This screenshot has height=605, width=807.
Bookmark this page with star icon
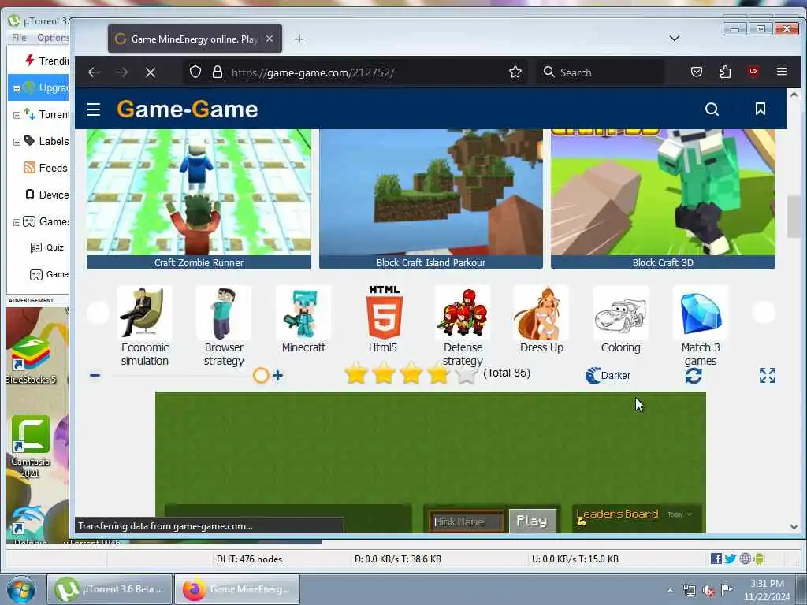tap(515, 72)
